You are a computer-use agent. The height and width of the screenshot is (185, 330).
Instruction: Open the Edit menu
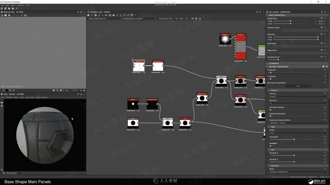tap(7, 5)
